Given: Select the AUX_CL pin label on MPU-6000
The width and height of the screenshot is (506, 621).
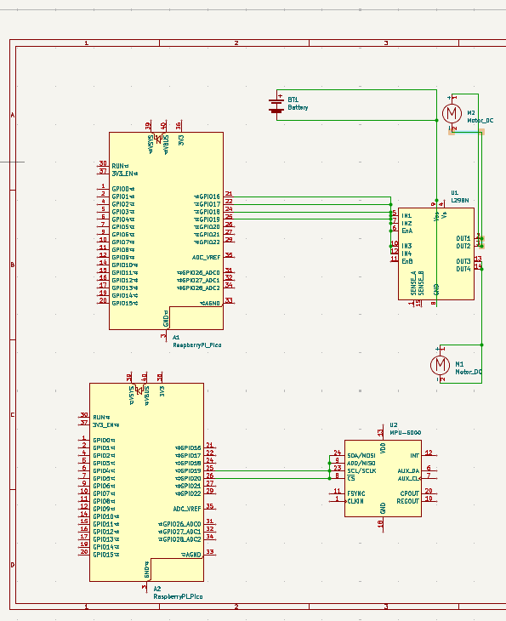Looking at the screenshot, I should [x=408, y=478].
